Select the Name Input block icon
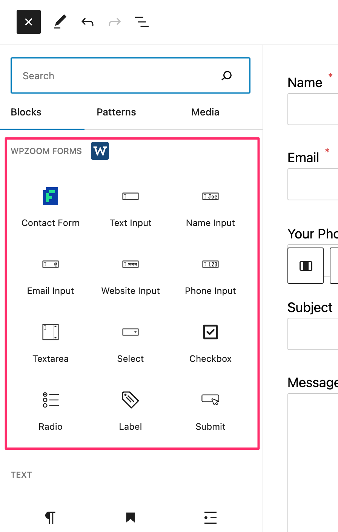The height and width of the screenshot is (532, 338). (210, 196)
